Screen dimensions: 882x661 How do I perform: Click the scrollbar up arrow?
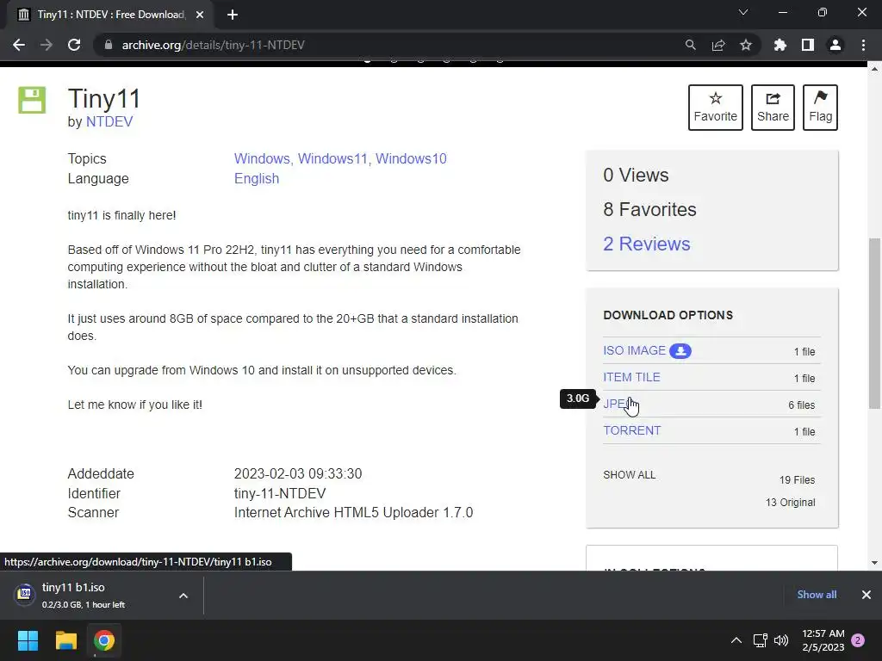point(874,69)
